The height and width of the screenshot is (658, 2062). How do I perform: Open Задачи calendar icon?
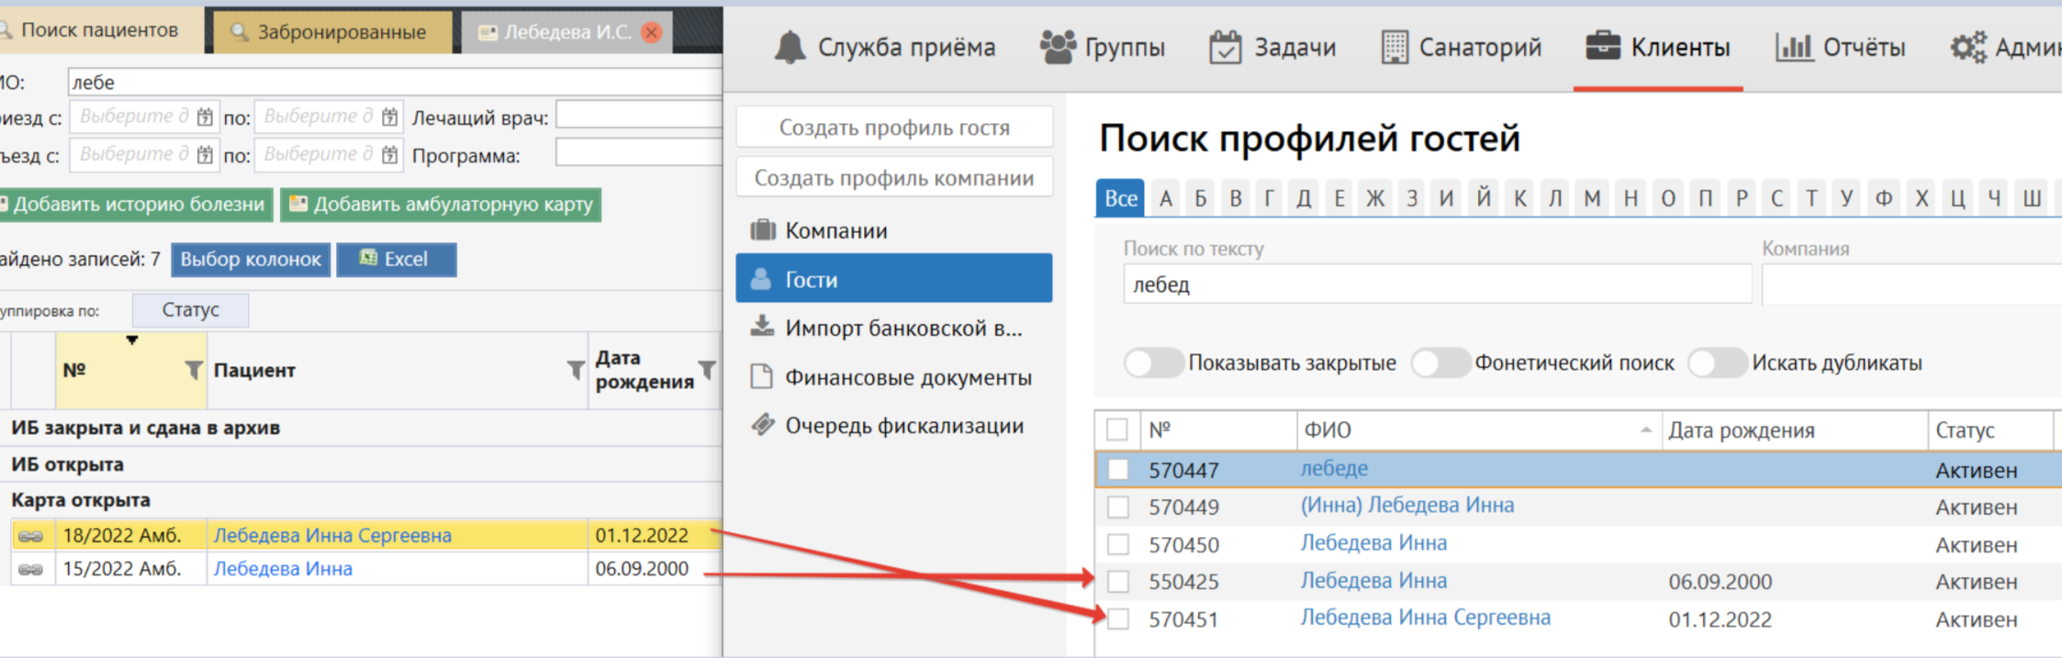(1225, 47)
